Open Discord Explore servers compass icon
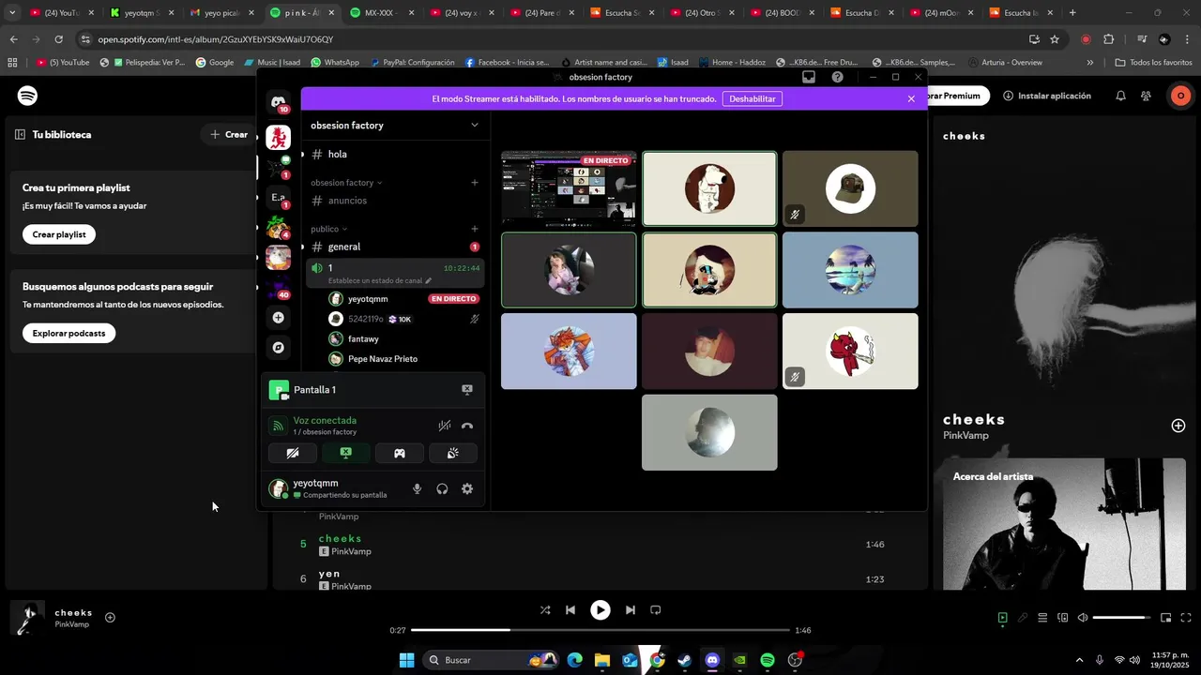Image resolution: width=1201 pixels, height=675 pixels. click(x=278, y=348)
